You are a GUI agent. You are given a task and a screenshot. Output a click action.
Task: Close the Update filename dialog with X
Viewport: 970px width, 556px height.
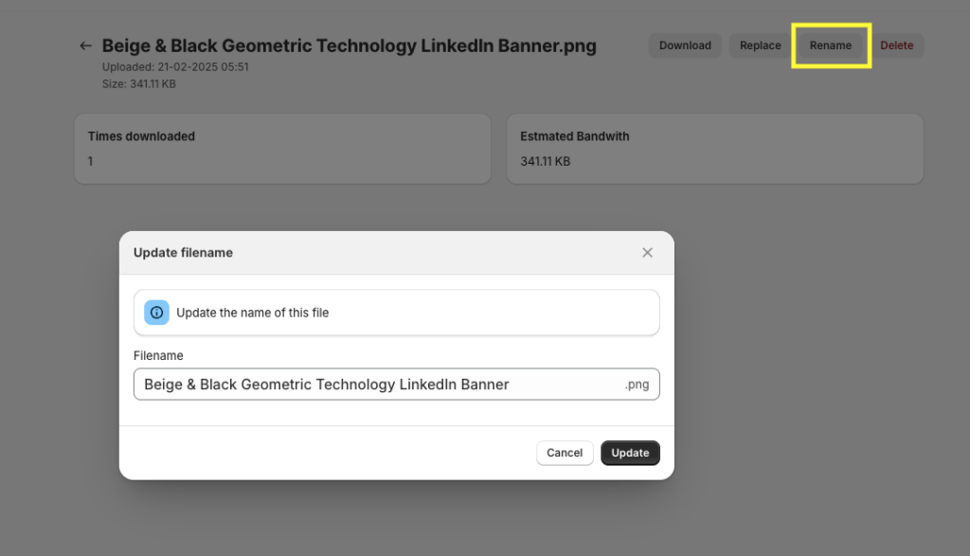647,253
